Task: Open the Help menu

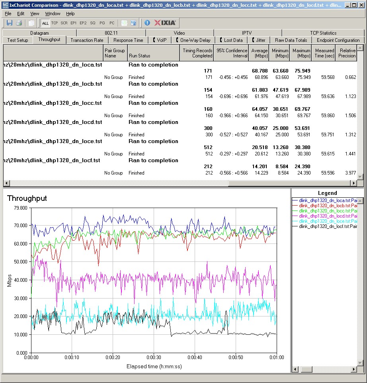Action: tap(70, 14)
